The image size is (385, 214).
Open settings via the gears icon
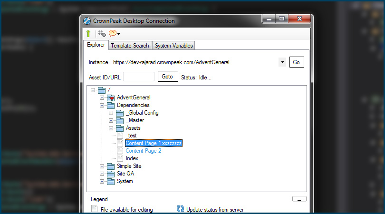[x=102, y=34]
